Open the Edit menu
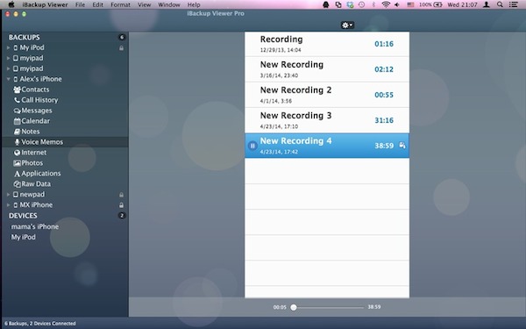 coord(97,4)
